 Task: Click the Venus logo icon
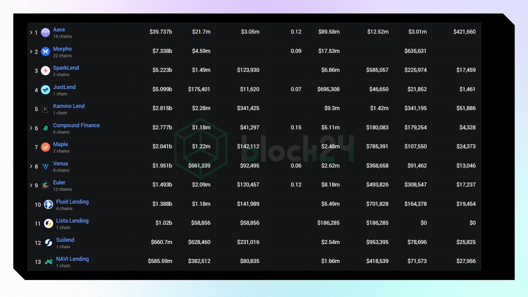pyautogui.click(x=45, y=166)
